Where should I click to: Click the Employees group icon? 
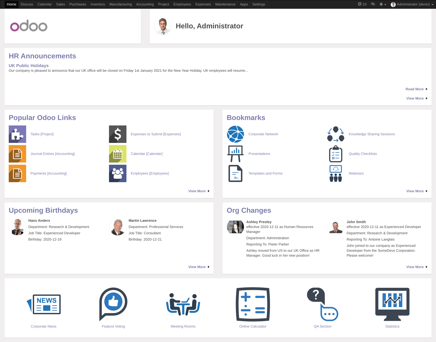117,173
